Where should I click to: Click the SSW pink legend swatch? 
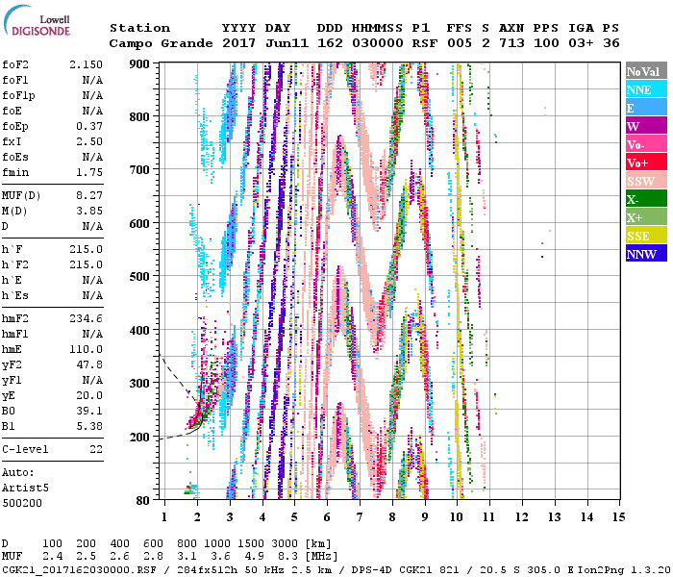(x=644, y=181)
